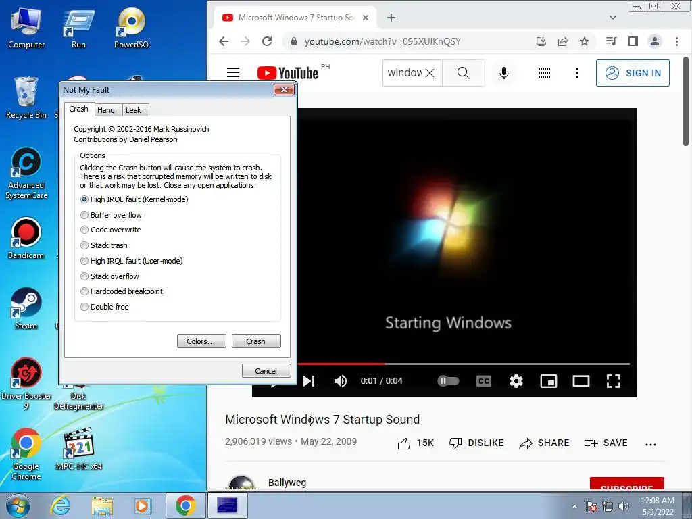The height and width of the screenshot is (519, 692).
Task: Open a new Chrome tab
Action: (x=391, y=18)
